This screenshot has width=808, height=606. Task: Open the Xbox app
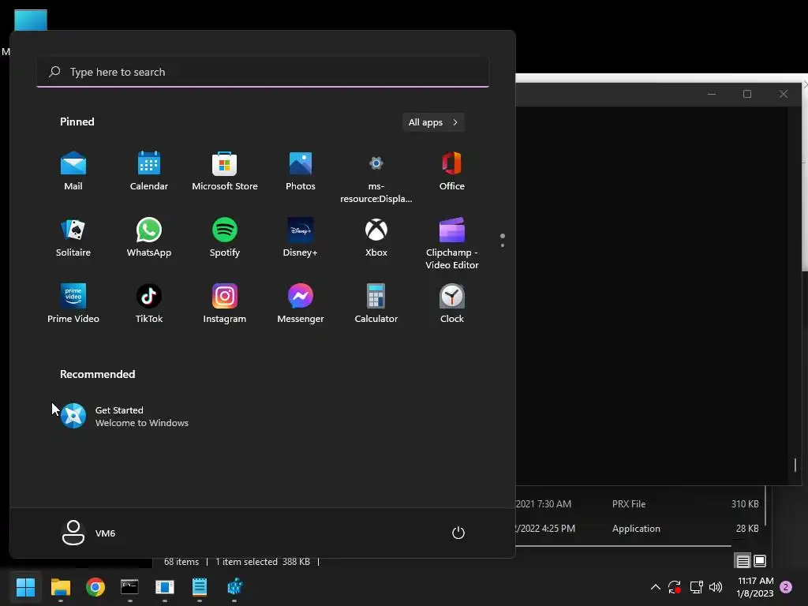[x=376, y=238]
